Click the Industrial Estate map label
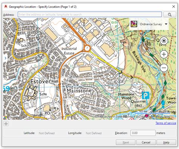179x149 pixels. (69, 51)
